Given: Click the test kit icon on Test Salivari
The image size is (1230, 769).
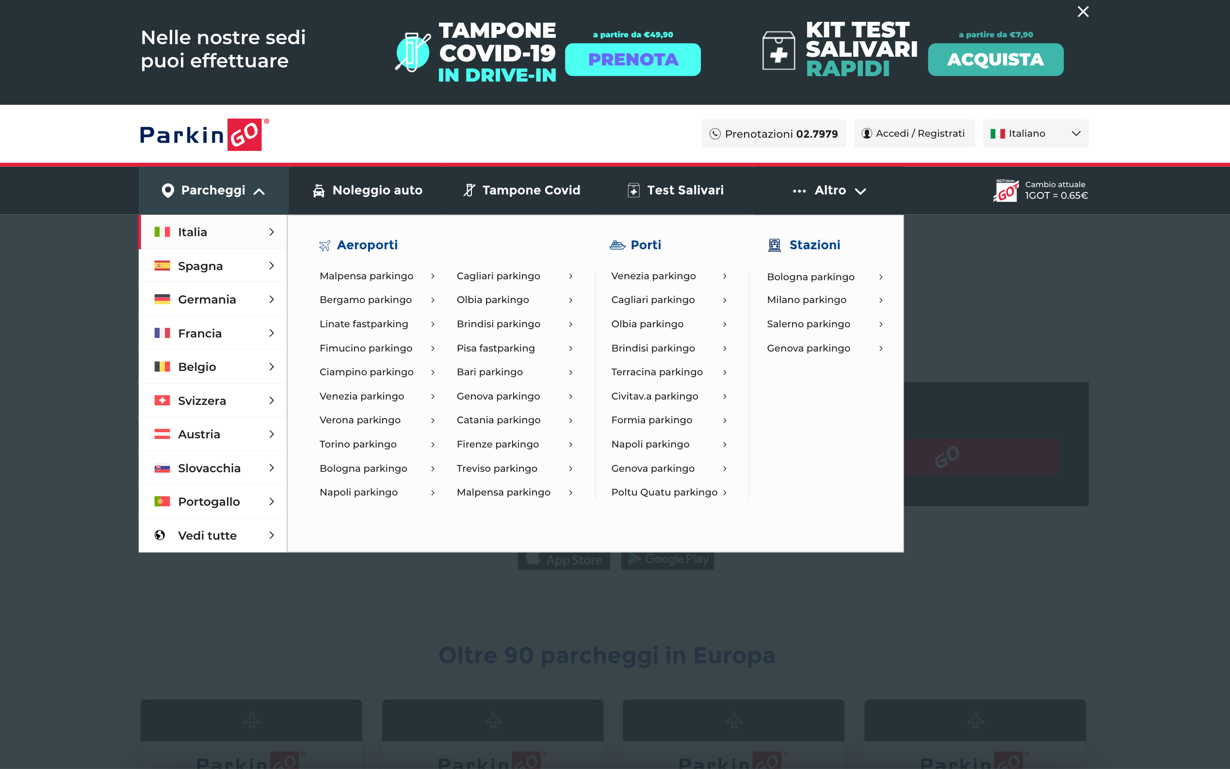Looking at the screenshot, I should [x=633, y=190].
